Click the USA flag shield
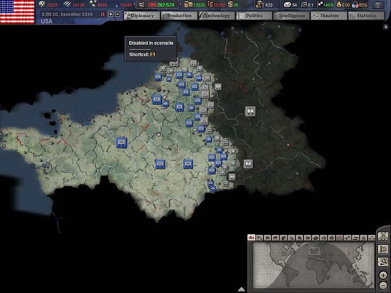The image size is (391, 293). coord(17,11)
